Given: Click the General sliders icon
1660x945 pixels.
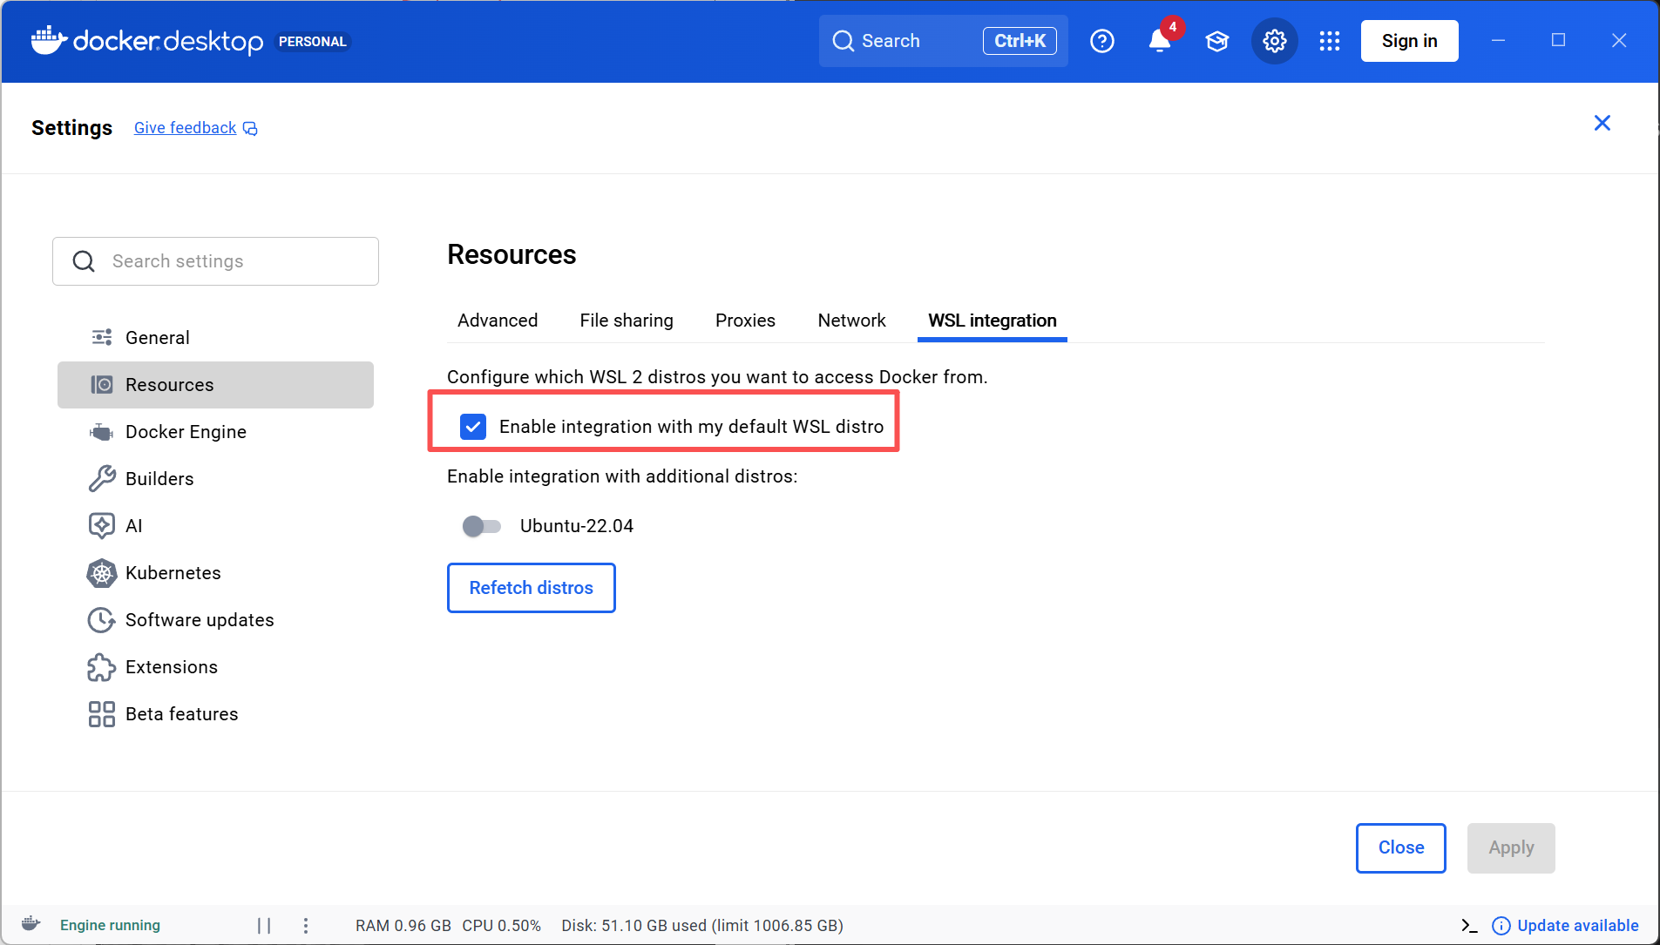Looking at the screenshot, I should 102,337.
